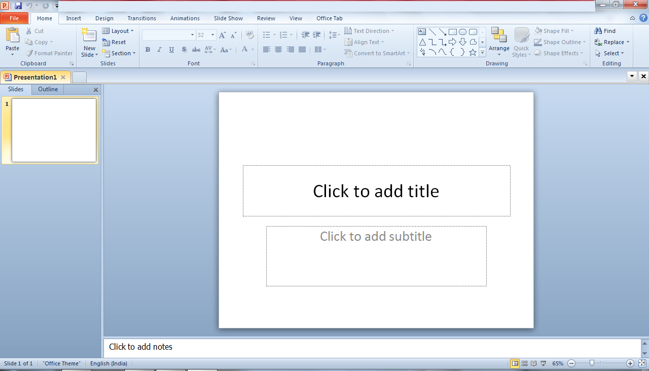The height and width of the screenshot is (371, 649).
Task: Open the Shape Outline dropdown
Action: (x=560, y=42)
